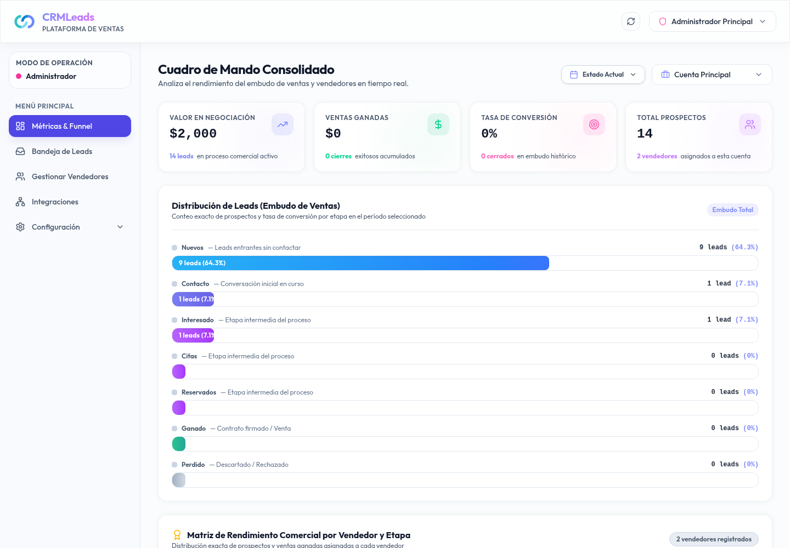Click the green Ganado bar indicator
This screenshot has height=548, width=790.
click(x=179, y=444)
